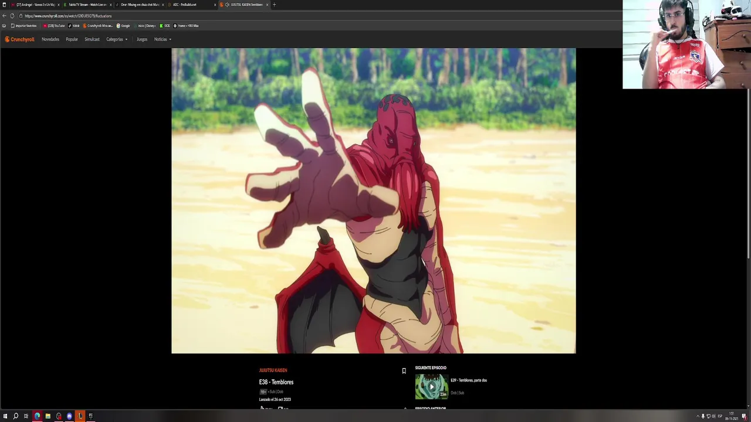Open E39 - Temblores, parte dos title
The width and height of the screenshot is (751, 422).
pos(469,380)
